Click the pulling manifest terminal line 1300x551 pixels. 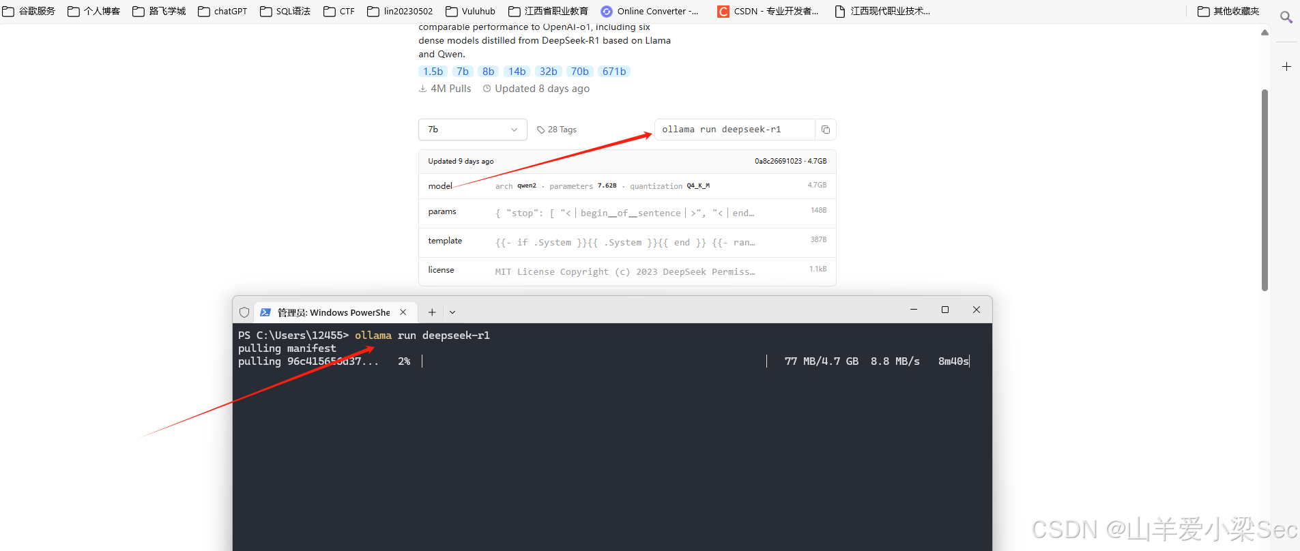click(x=287, y=348)
